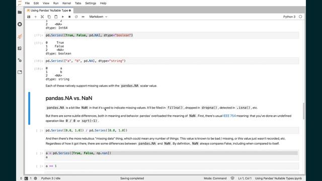
Task: Click the boolean dtype Series code cell
Action: pos(172,35)
